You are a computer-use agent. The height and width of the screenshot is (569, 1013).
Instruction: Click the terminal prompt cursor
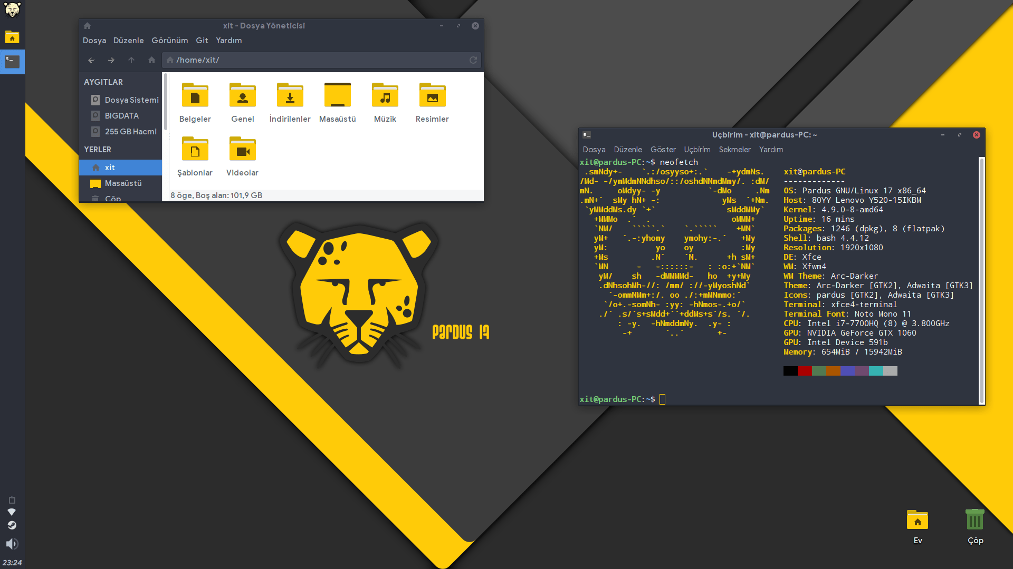click(662, 399)
